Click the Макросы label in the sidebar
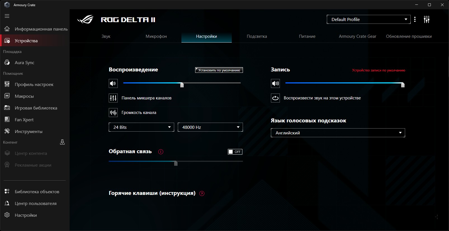This screenshot has height=231, width=449. coord(24,96)
